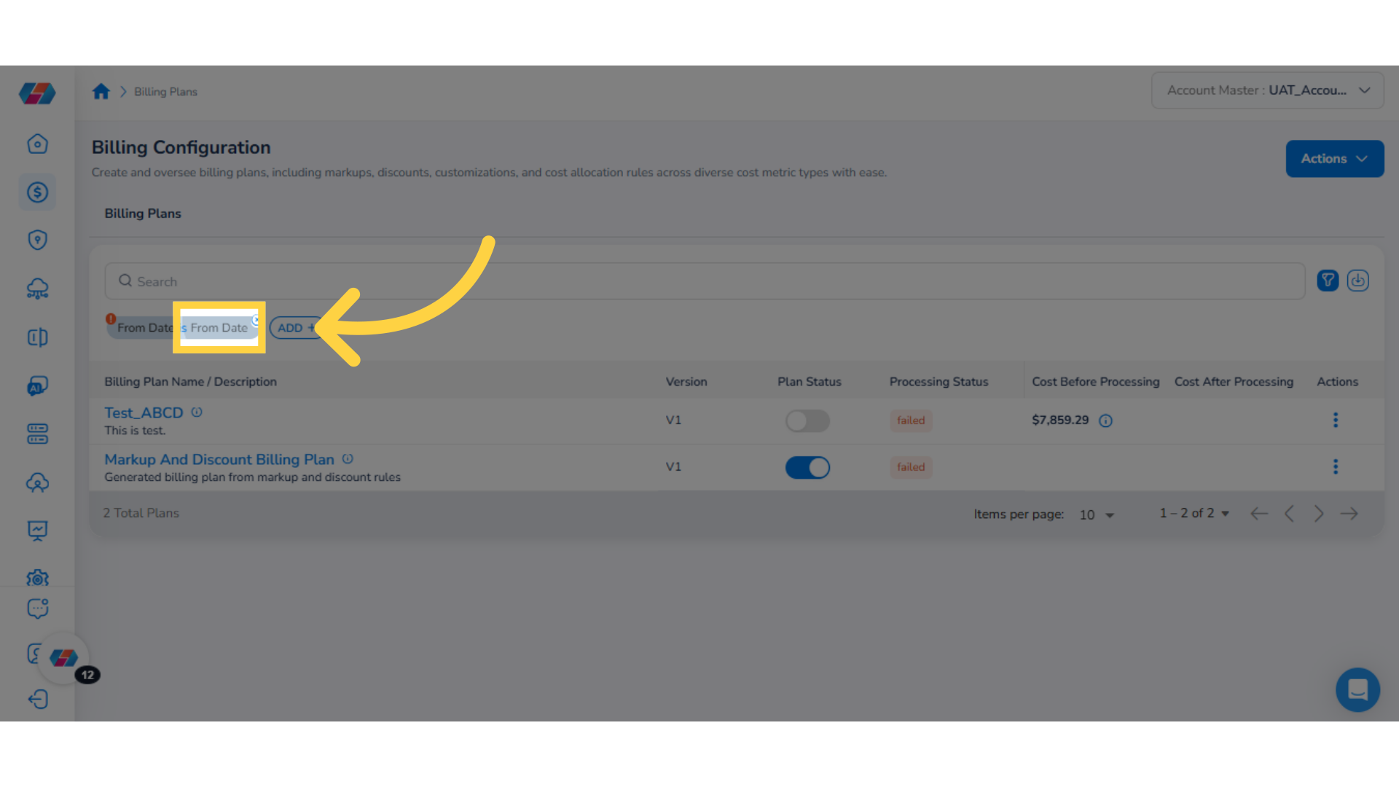Open the dollar billing sidebar icon
This screenshot has height=787, width=1399.
pyautogui.click(x=37, y=192)
